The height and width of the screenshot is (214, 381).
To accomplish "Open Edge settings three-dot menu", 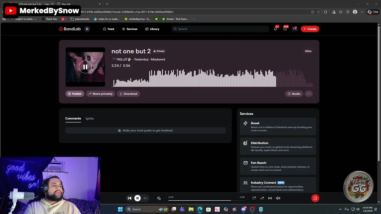I will click(362, 12).
